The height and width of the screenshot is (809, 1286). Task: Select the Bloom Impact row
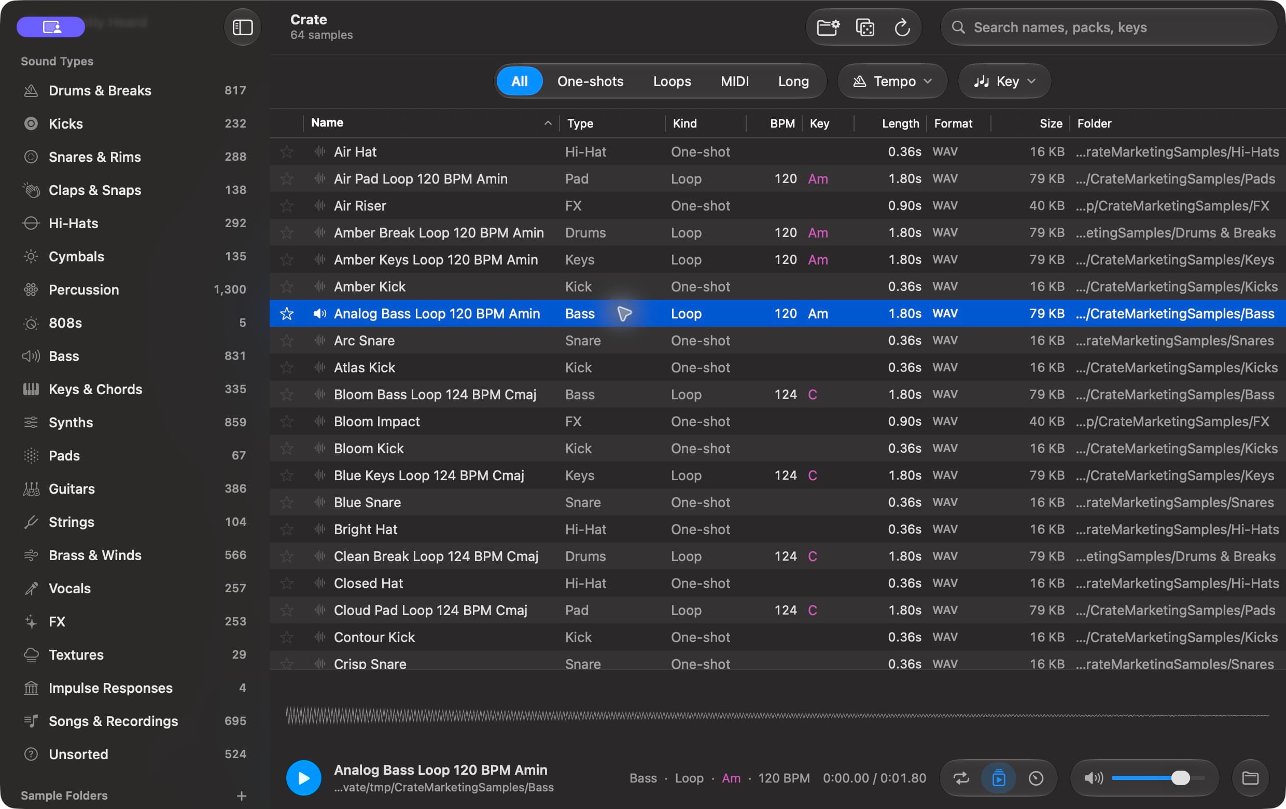[x=777, y=421]
